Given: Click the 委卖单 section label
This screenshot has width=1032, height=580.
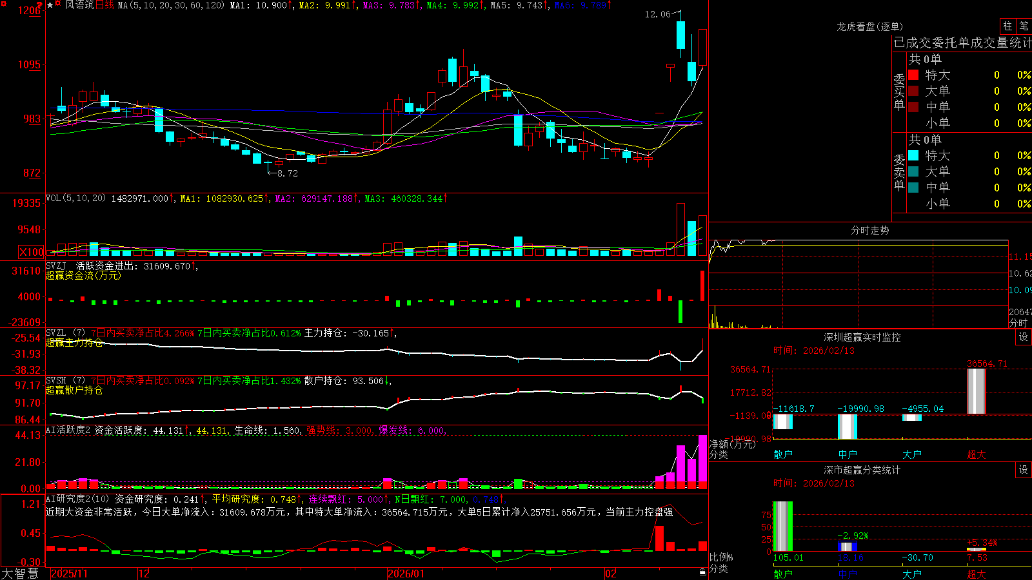Looking at the screenshot, I should tap(899, 171).
